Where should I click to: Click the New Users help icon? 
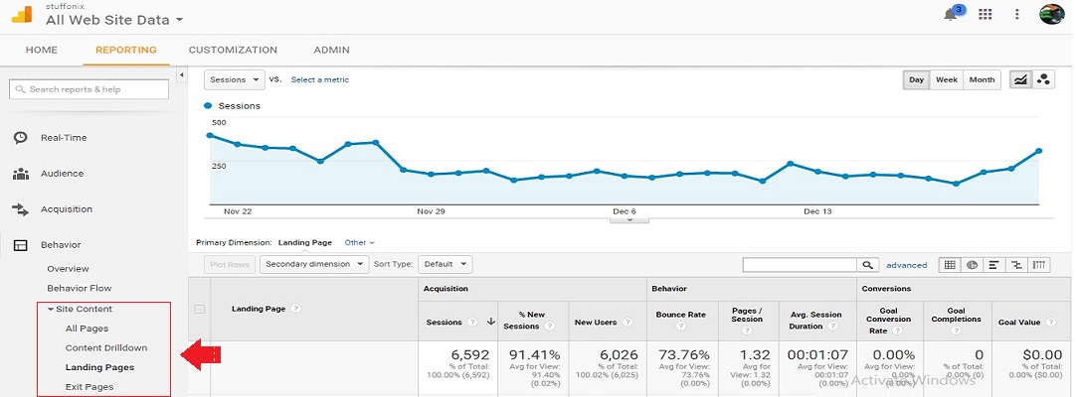point(626,323)
